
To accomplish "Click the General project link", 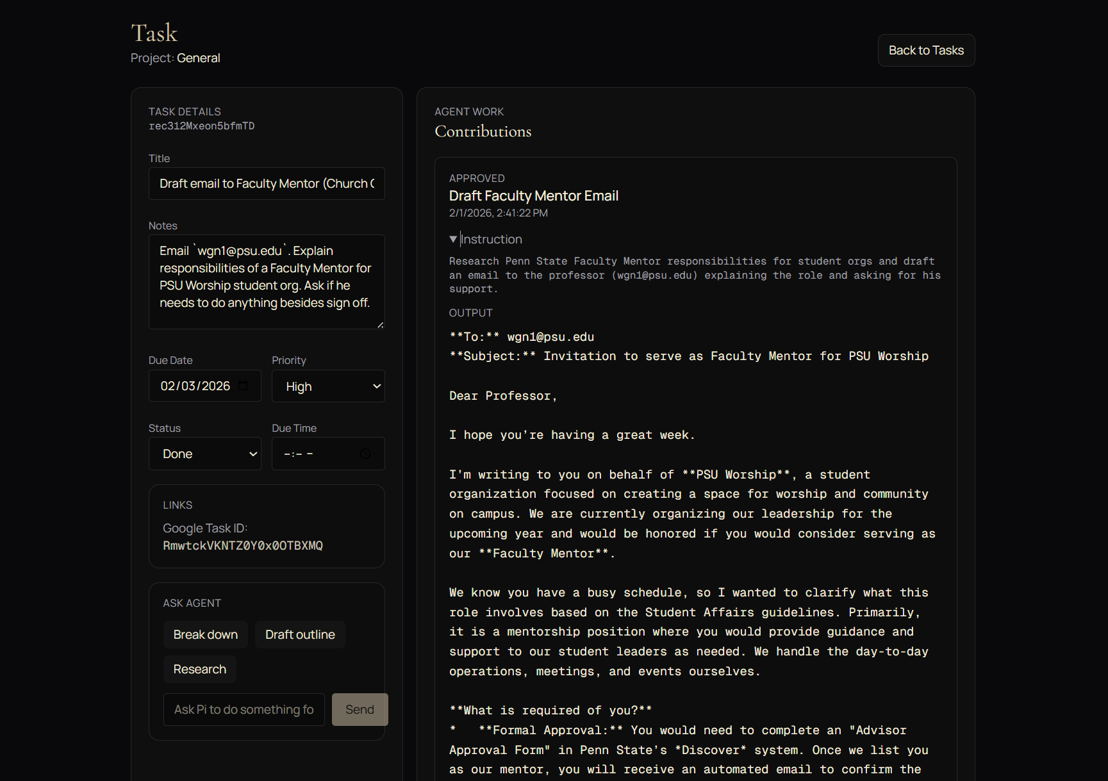I will pos(198,58).
